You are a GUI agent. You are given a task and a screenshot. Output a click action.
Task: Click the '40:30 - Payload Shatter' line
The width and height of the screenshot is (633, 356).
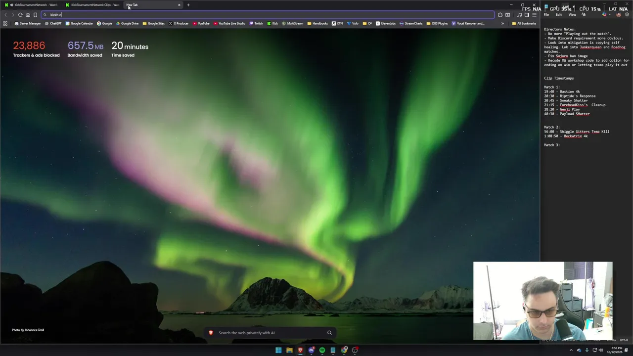(x=567, y=114)
